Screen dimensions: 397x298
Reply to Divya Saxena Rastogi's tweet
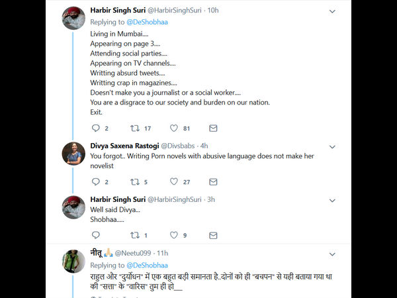(x=96, y=181)
